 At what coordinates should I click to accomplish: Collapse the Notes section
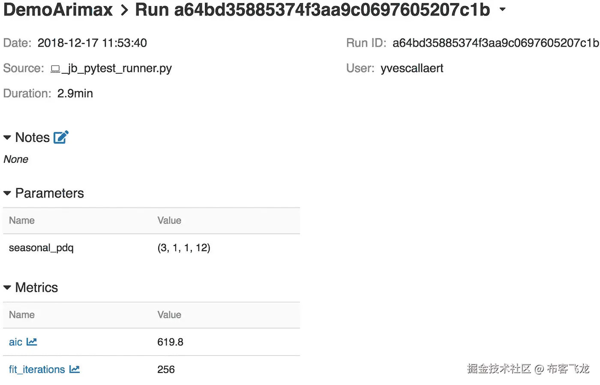tap(7, 138)
